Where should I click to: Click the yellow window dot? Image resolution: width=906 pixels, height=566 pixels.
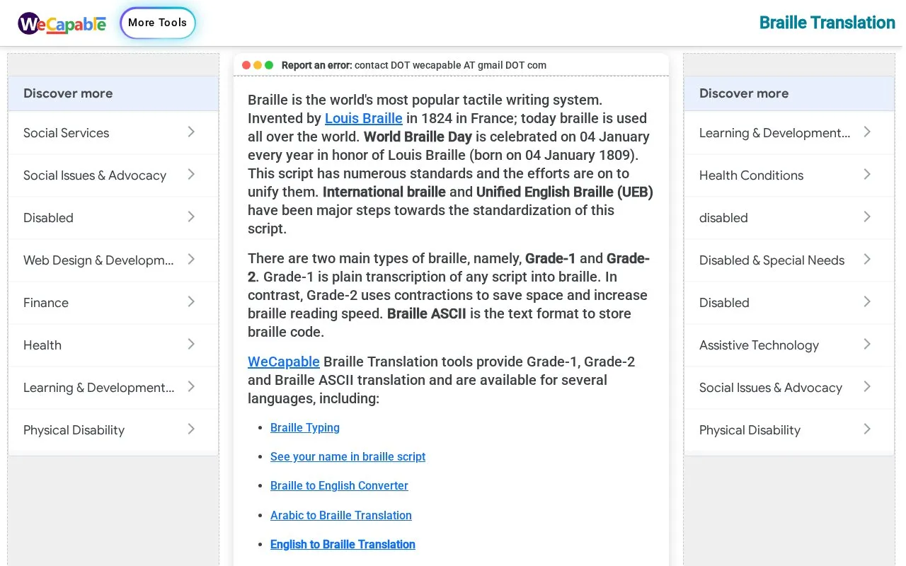(x=258, y=65)
